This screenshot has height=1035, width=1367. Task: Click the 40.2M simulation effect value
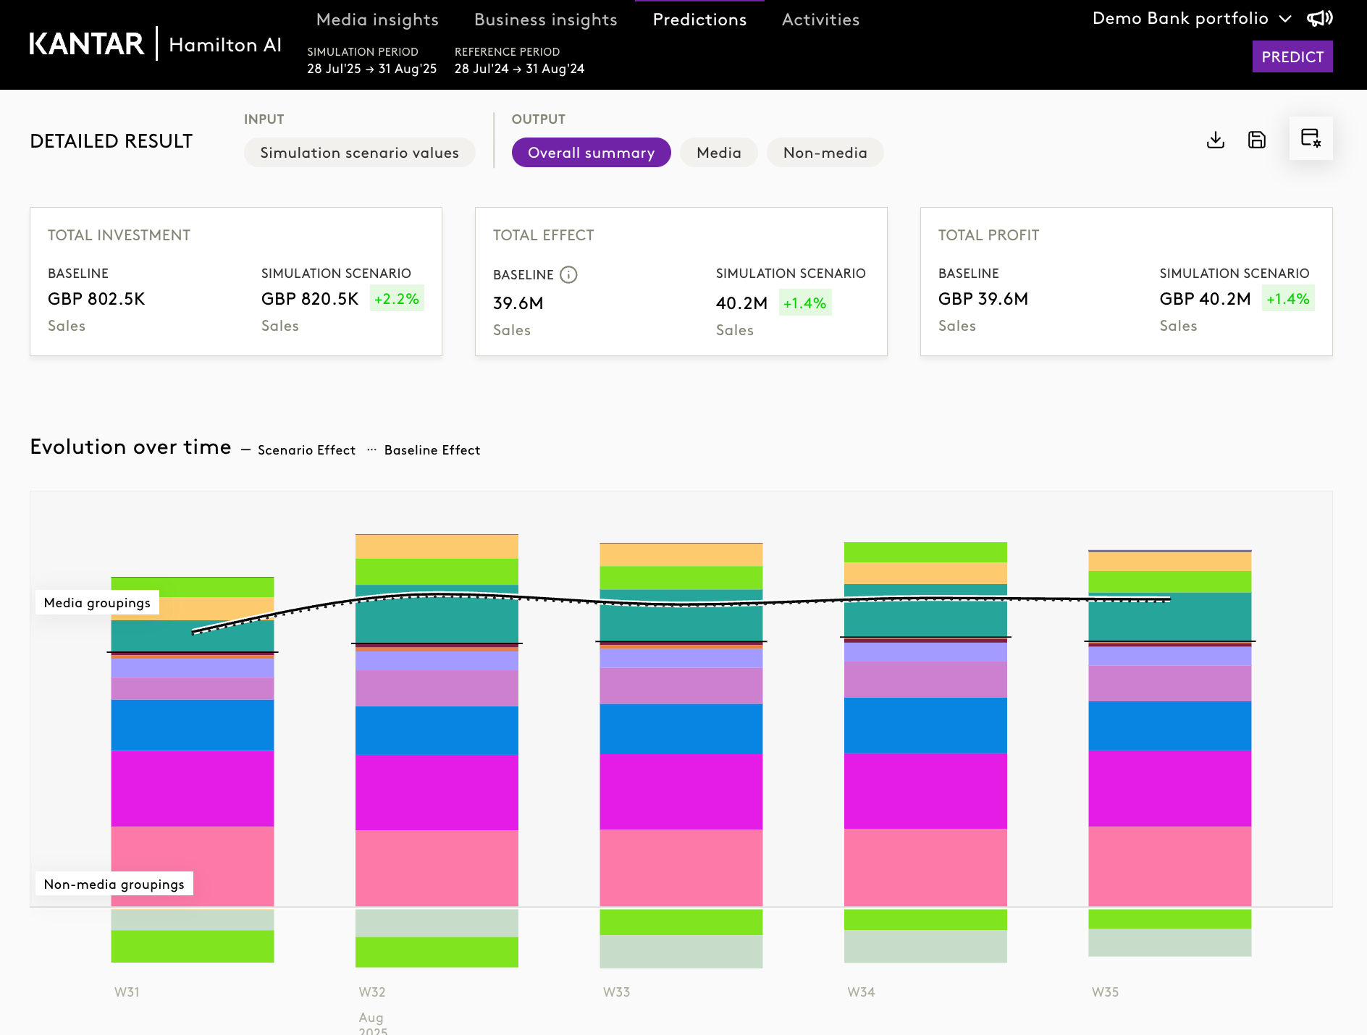pos(741,303)
